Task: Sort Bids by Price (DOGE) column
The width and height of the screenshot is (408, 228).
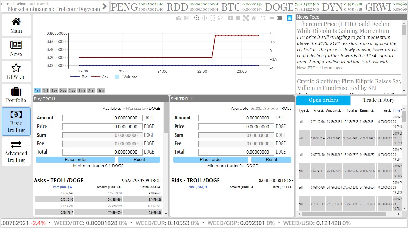Action: click(198, 187)
